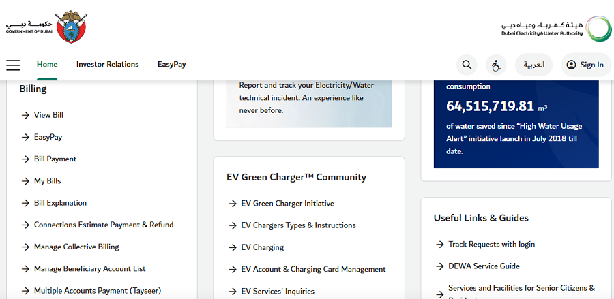Screen dimensions: 614x299
Task: Open EV Account & Charging Card Management
Action: 313,269
